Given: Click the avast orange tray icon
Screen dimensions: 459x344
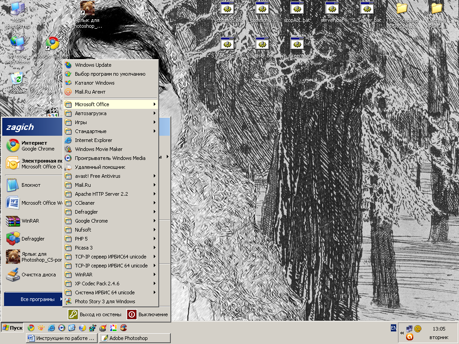Looking at the screenshot, I should [410, 337].
